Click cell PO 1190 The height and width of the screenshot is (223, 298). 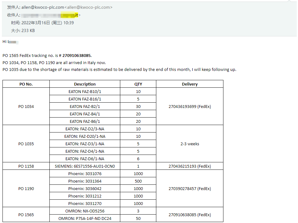26,188
